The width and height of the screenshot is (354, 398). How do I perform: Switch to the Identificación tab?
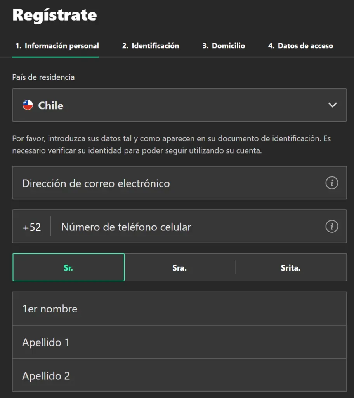click(x=150, y=45)
